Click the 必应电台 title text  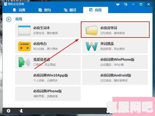(x=40, y=44)
